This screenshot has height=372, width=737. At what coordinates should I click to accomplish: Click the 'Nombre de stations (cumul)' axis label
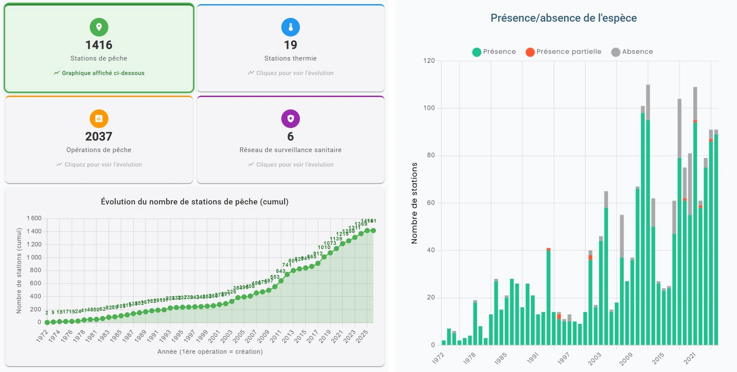[19, 270]
